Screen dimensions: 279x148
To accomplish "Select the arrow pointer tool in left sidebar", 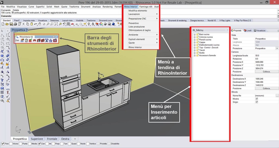I will [2, 31].
